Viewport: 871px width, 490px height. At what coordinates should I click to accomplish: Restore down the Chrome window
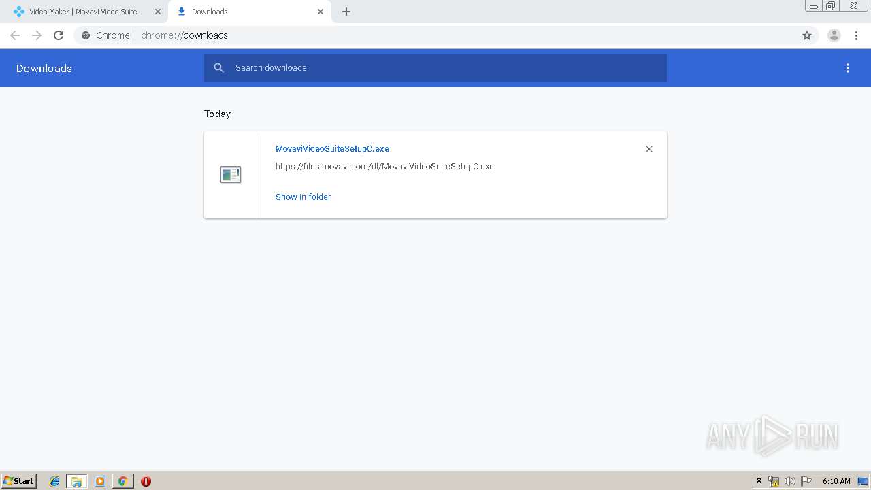(831, 6)
